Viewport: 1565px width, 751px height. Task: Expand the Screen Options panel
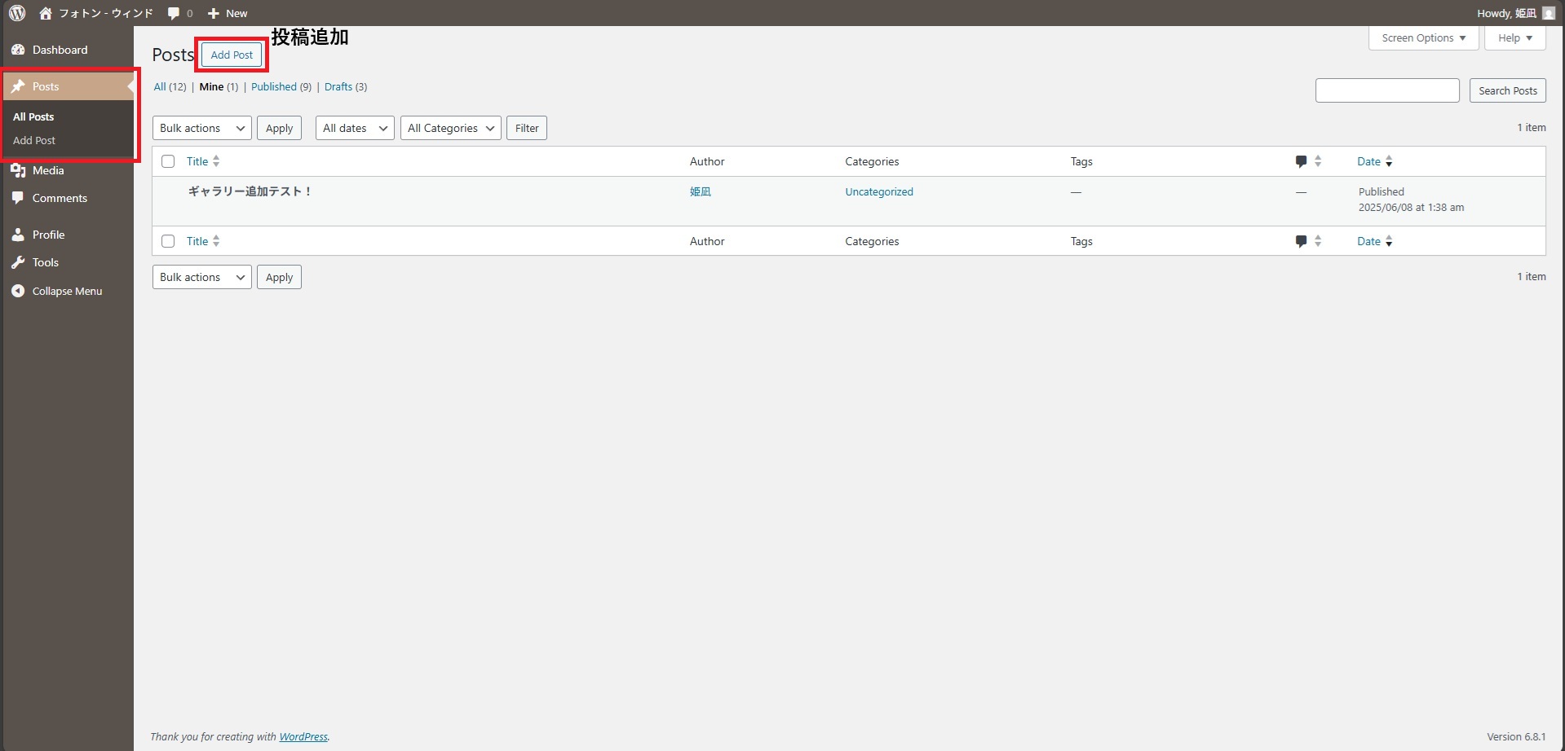[x=1423, y=38]
